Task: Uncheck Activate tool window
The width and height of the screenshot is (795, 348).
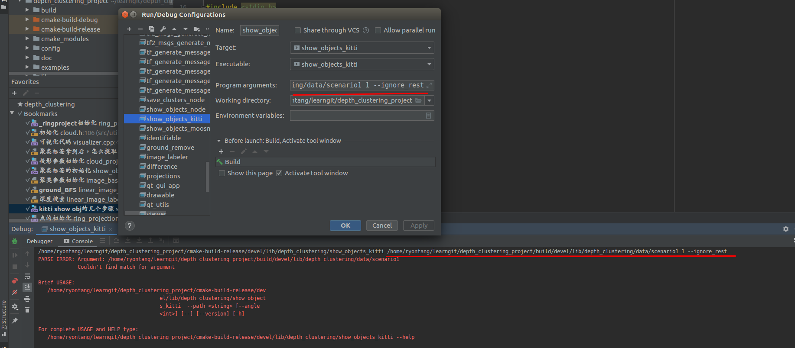Action: pos(279,173)
